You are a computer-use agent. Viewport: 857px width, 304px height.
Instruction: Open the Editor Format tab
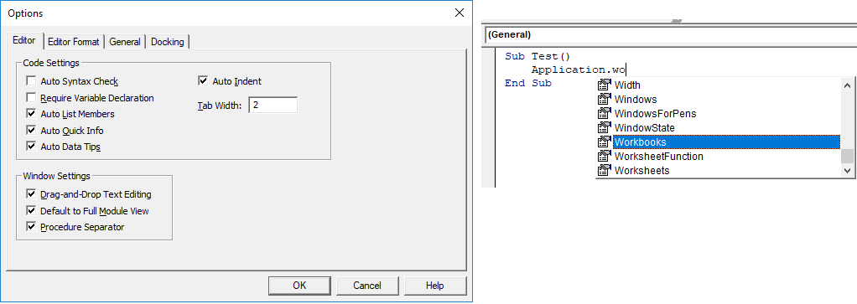[x=74, y=42]
